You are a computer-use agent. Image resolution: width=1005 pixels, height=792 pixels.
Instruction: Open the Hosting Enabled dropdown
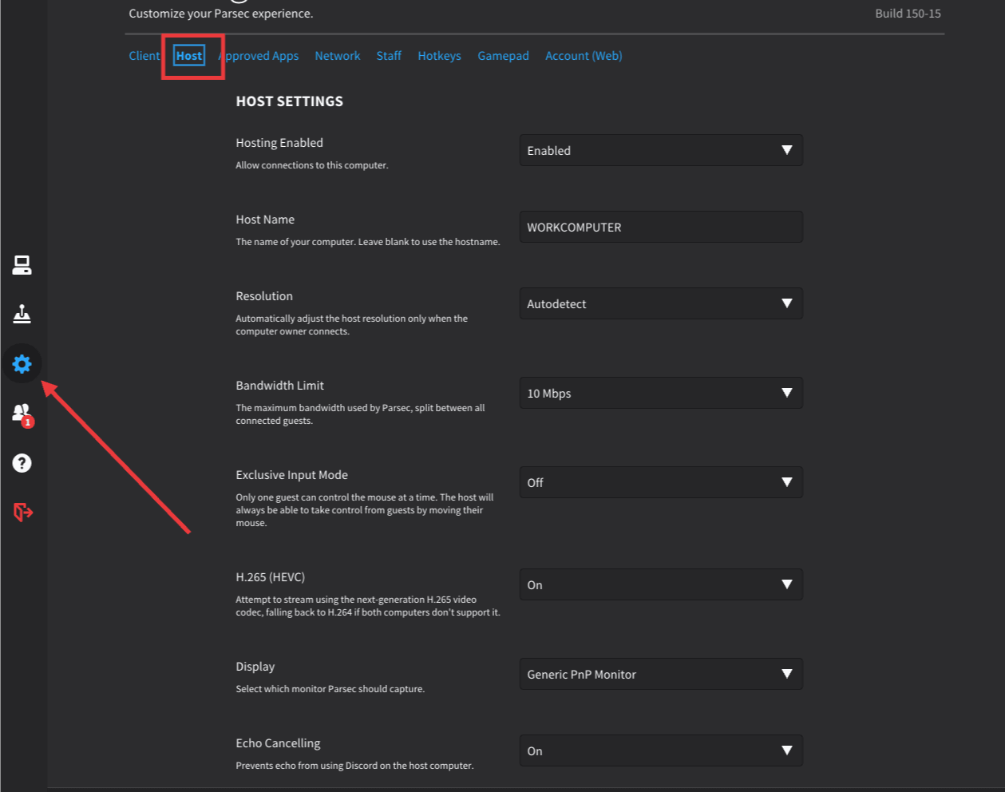point(660,150)
